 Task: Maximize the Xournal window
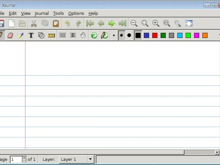click(x=215, y=5)
